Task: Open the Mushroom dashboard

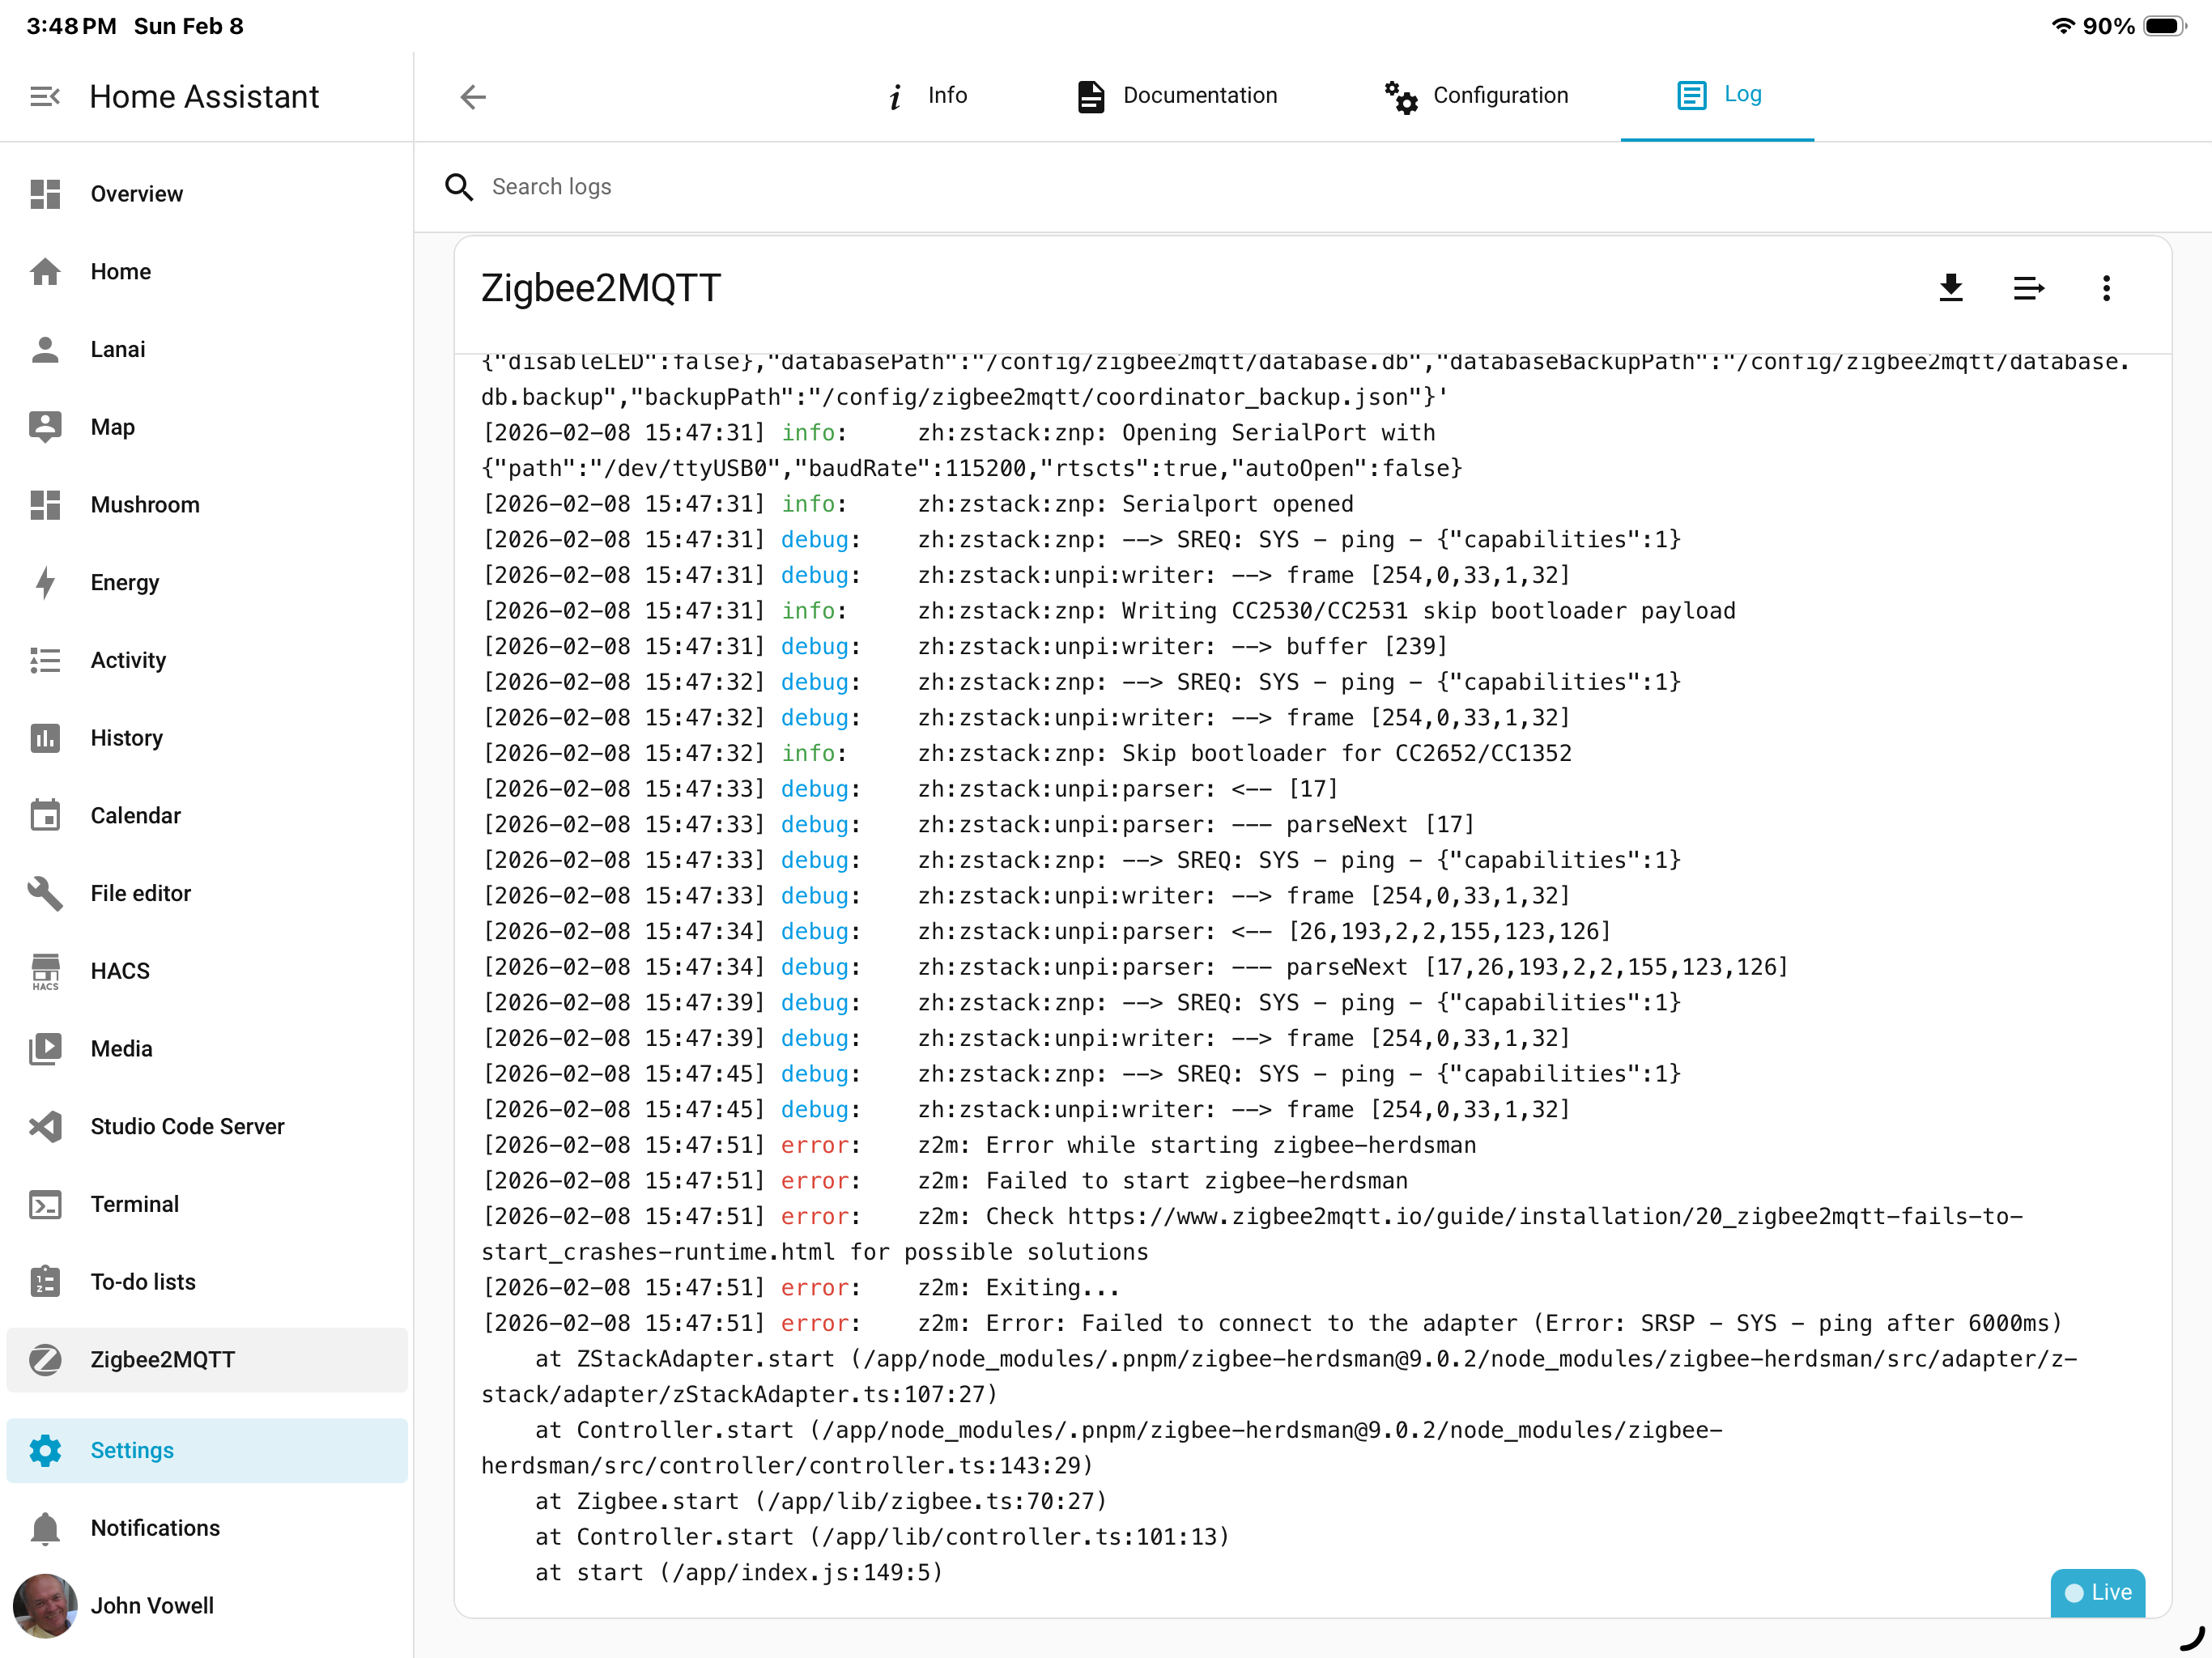Action: click(x=145, y=505)
